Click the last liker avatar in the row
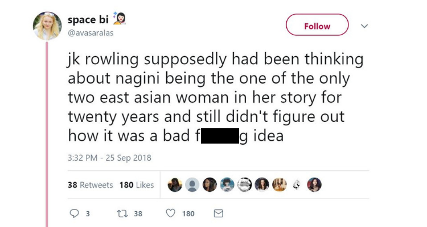Viewport: 427px width, 227px height. pos(314,185)
